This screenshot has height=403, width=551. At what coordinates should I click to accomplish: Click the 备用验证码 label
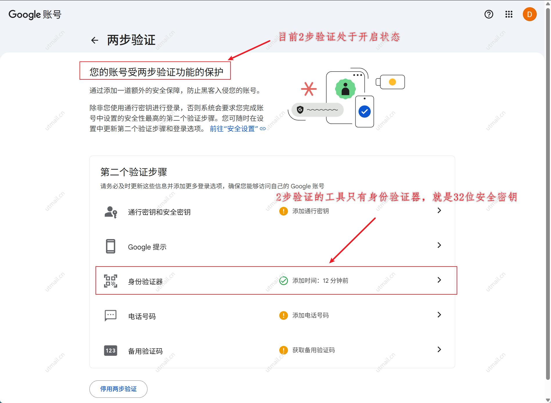[x=145, y=351]
